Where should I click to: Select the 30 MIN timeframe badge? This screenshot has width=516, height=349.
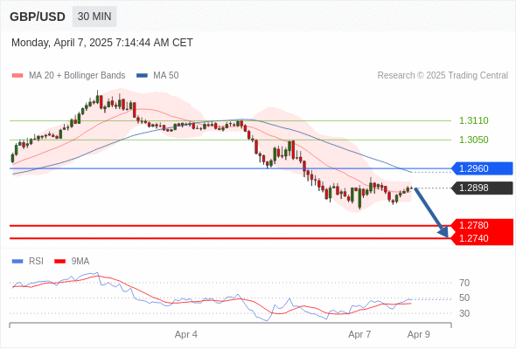click(94, 17)
